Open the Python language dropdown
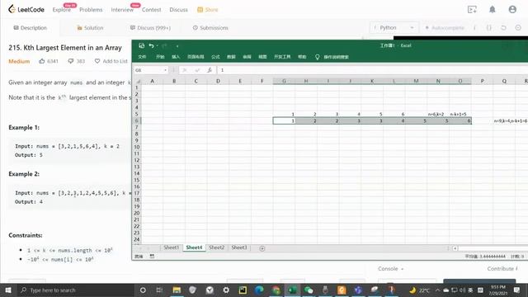528x297 pixels. [x=394, y=27]
